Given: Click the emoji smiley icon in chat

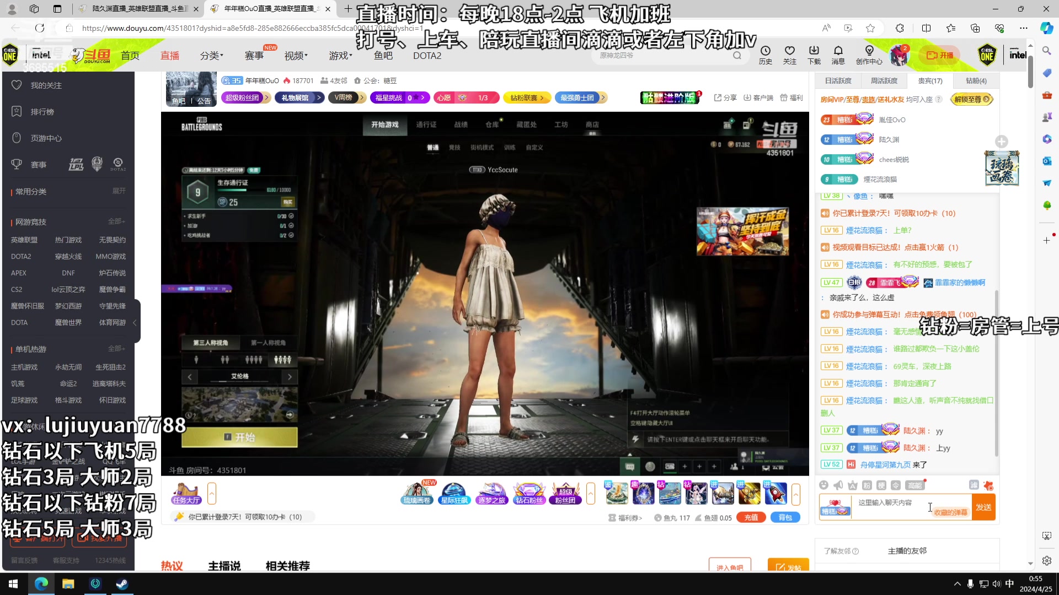Looking at the screenshot, I should click(824, 485).
